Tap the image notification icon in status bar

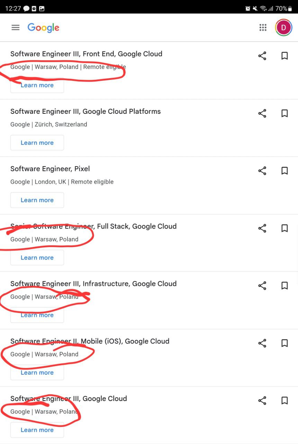pyautogui.click(x=42, y=9)
